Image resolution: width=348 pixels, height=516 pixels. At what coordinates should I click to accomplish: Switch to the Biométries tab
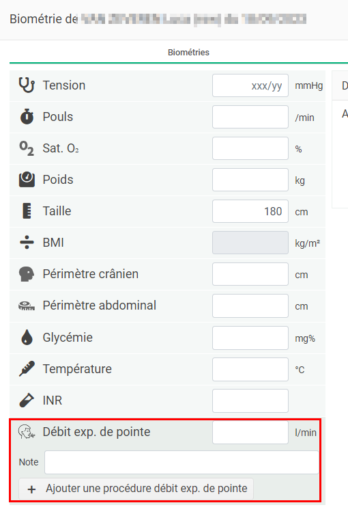(x=188, y=53)
